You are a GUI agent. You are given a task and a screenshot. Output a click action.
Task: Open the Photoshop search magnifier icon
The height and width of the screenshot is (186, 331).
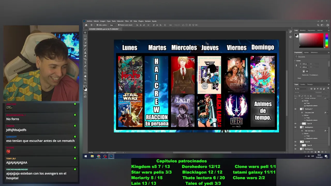coord(318,25)
